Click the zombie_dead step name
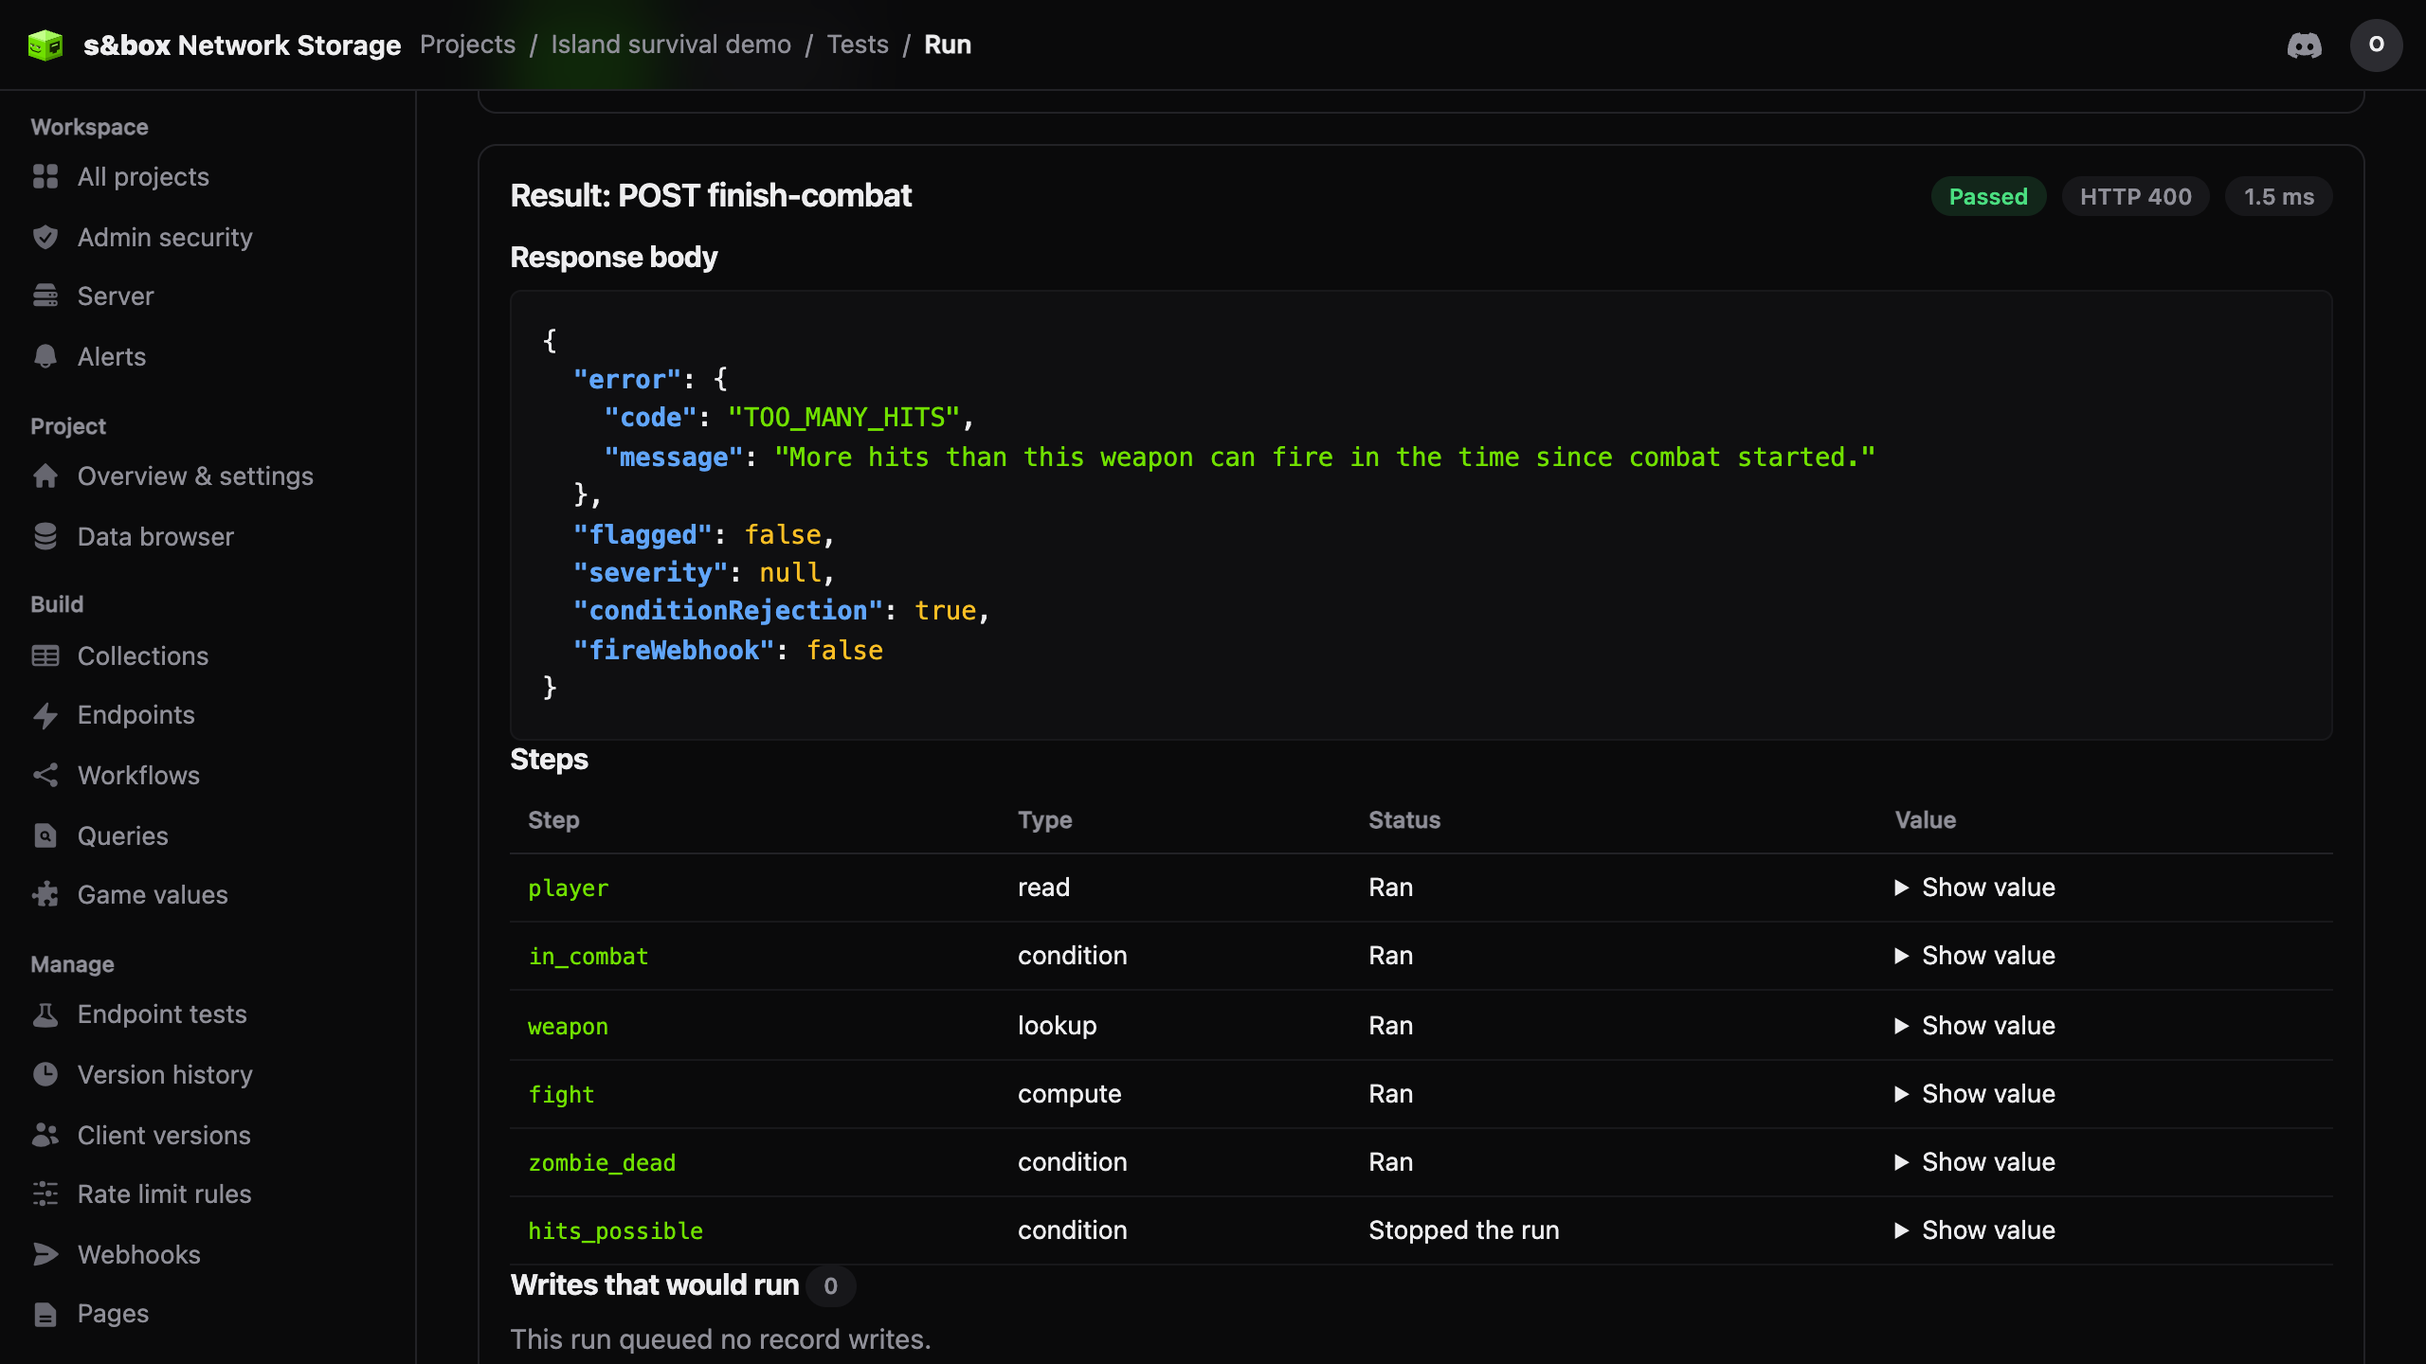The image size is (2426, 1364). (x=602, y=1162)
